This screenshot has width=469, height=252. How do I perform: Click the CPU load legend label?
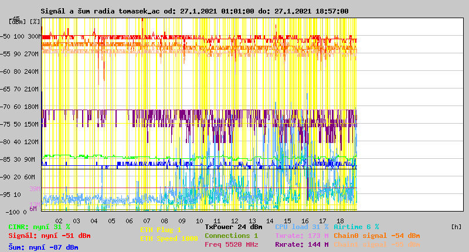pyautogui.click(x=301, y=226)
